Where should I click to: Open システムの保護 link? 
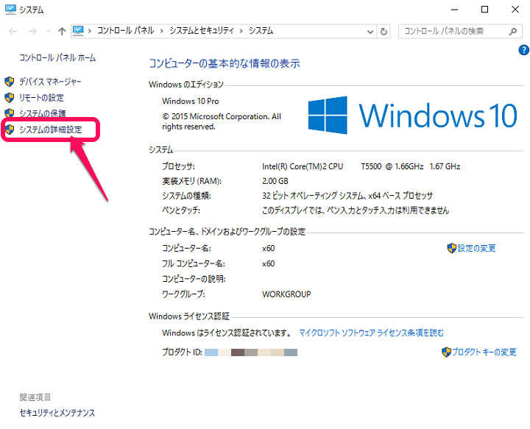(42, 113)
